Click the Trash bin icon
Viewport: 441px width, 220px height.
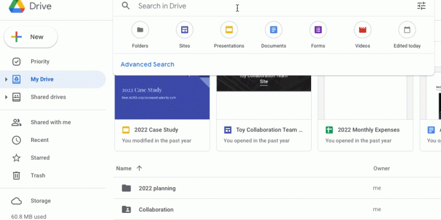[x=16, y=175]
